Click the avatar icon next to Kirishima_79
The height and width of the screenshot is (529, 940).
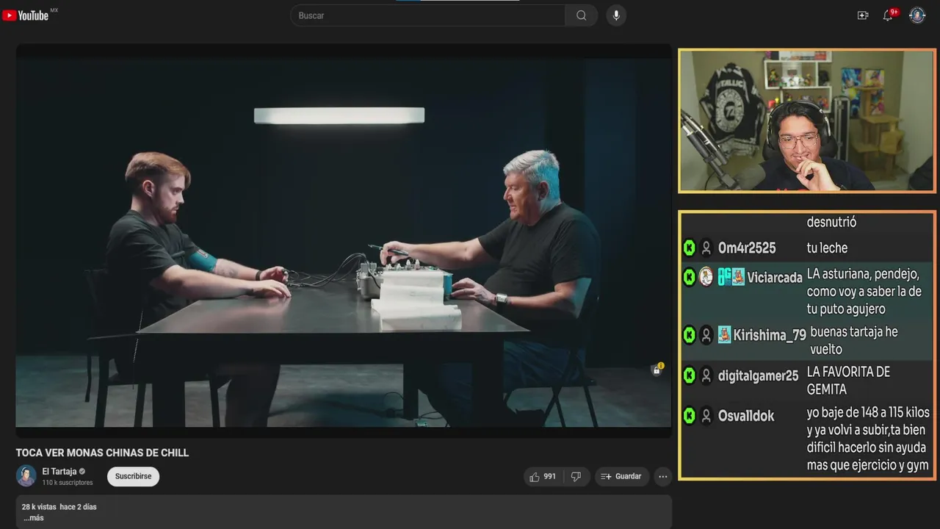click(x=706, y=336)
